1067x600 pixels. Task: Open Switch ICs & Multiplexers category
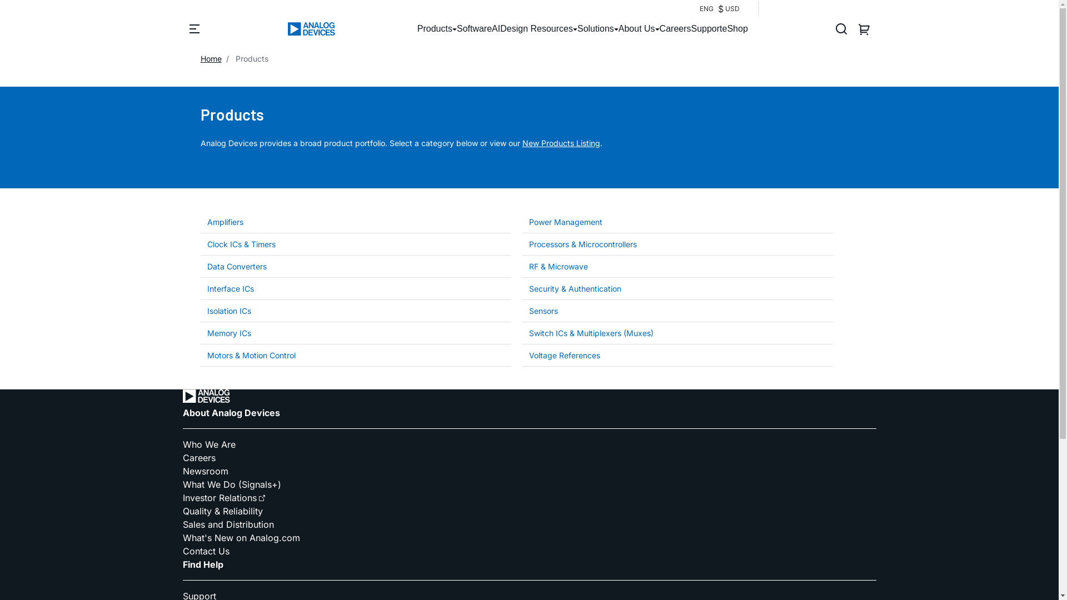click(591, 333)
